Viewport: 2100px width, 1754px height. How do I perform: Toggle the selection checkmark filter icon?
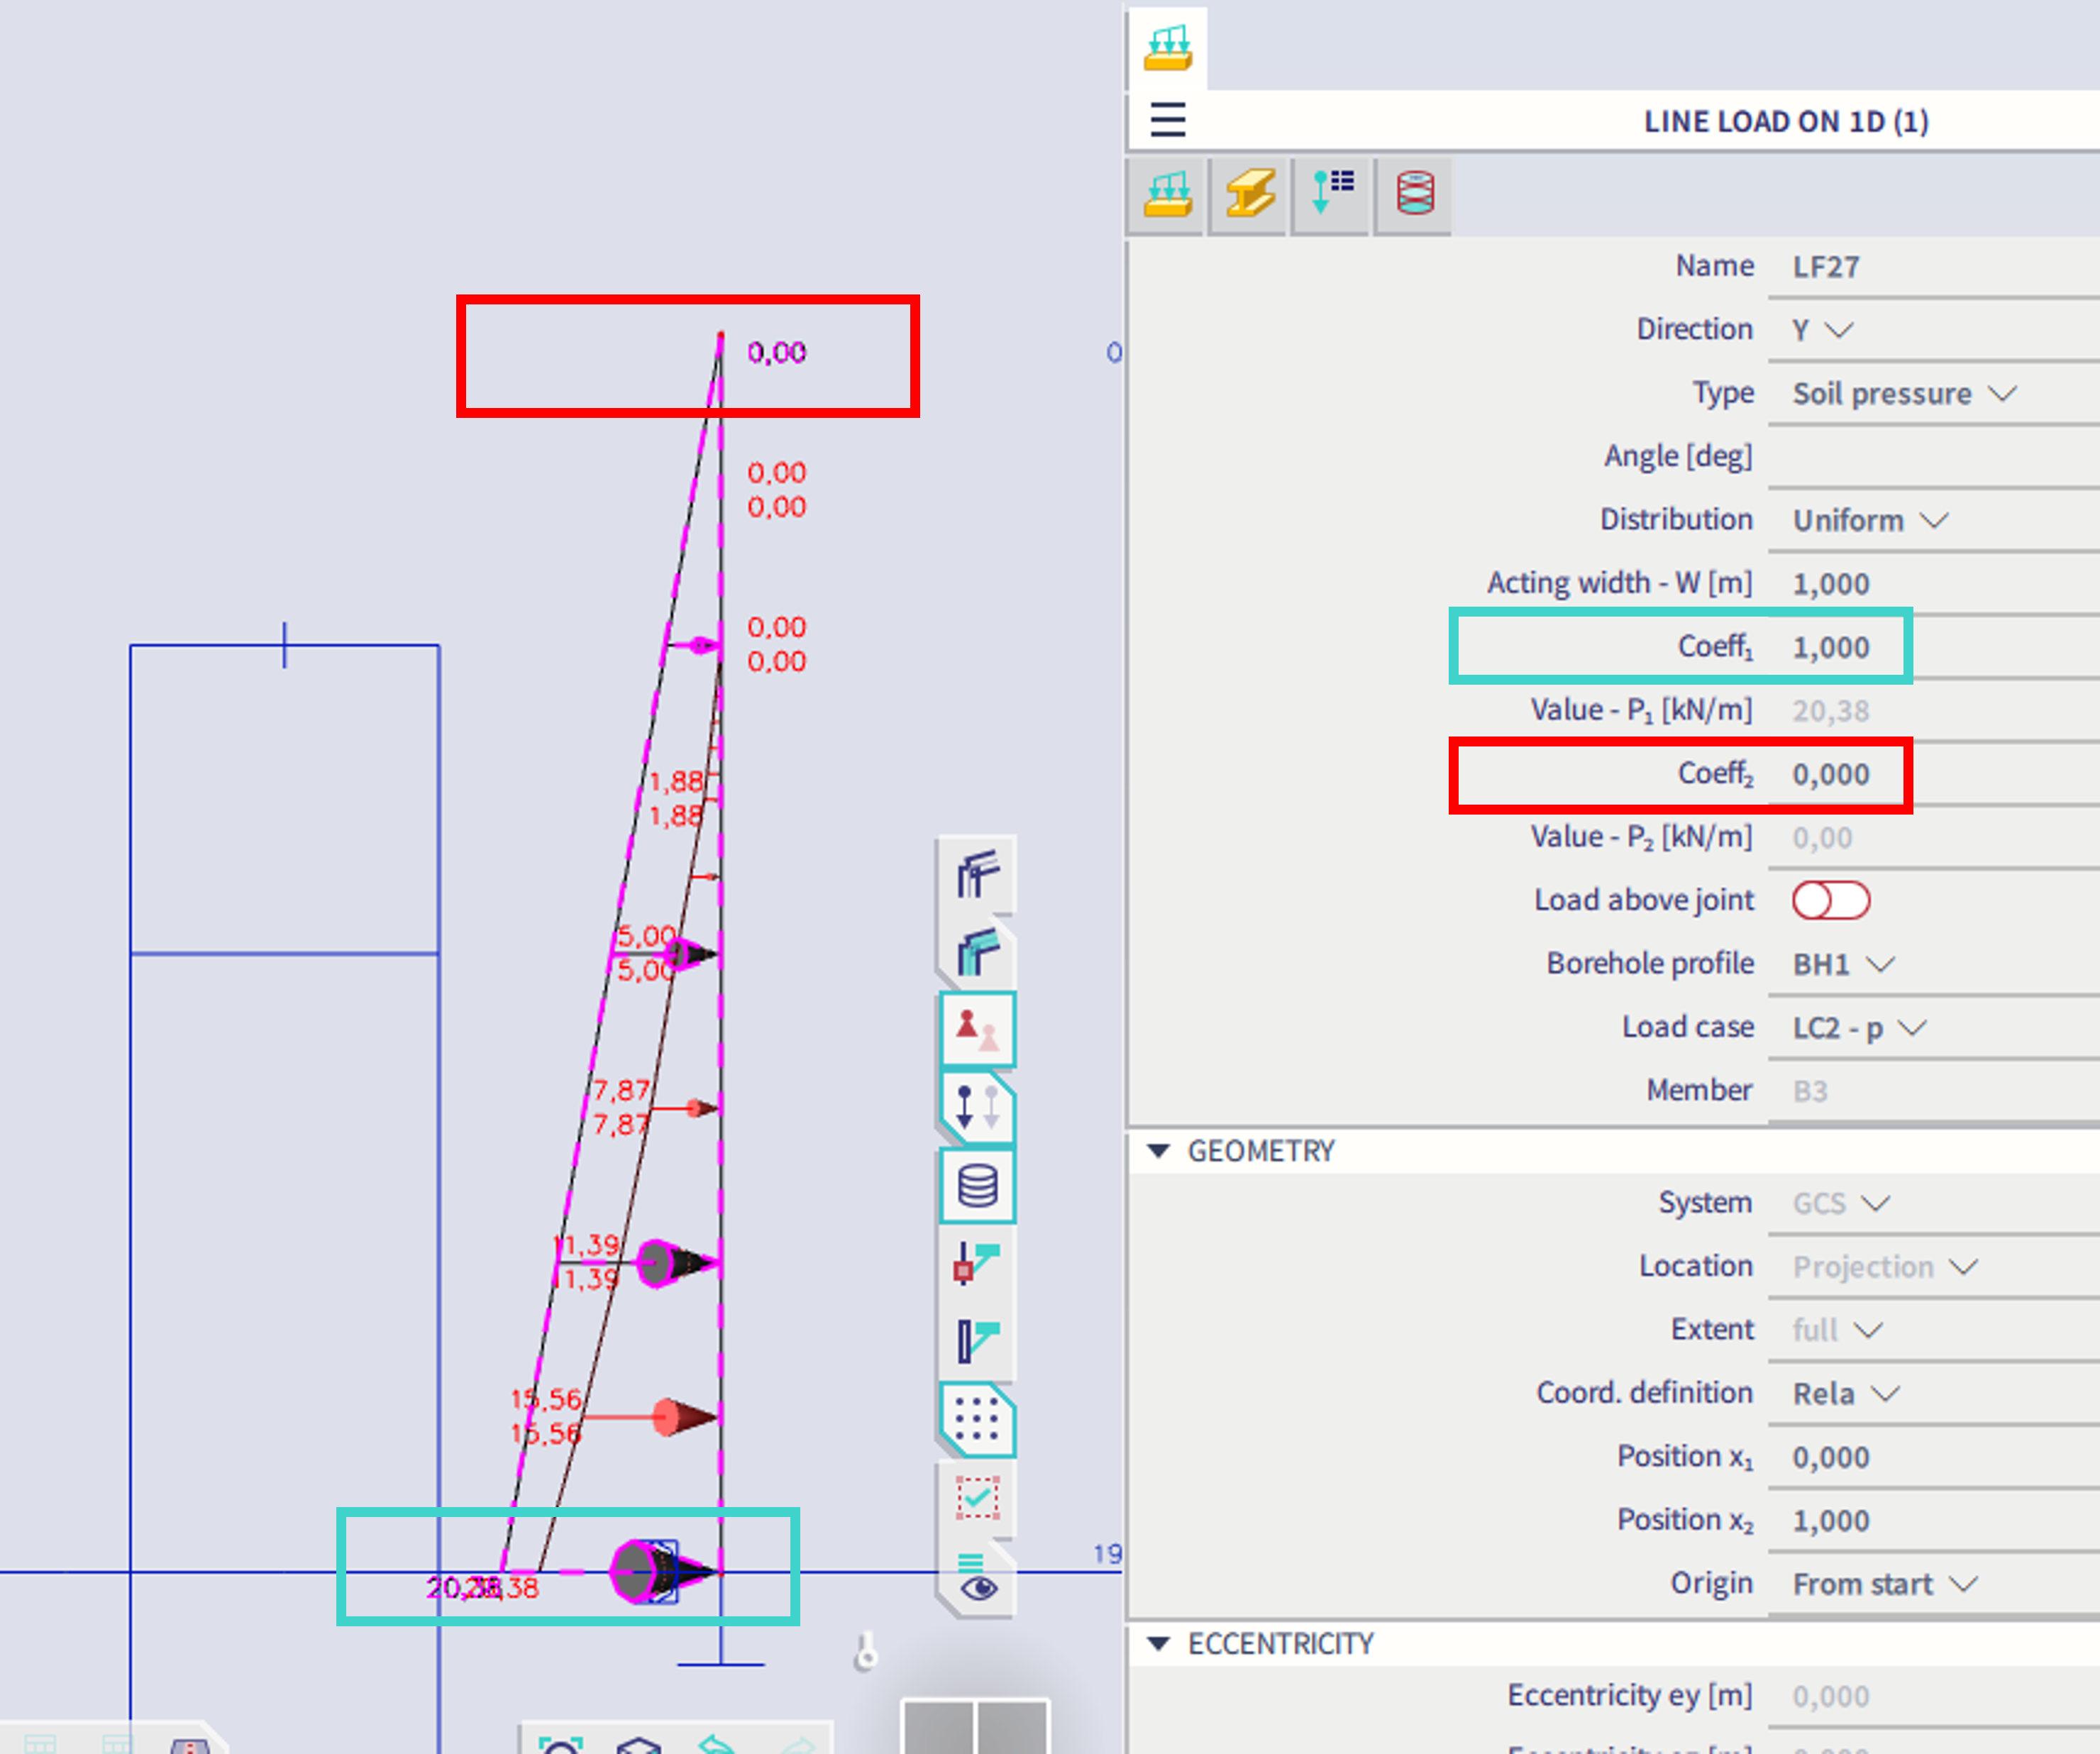coord(977,1498)
